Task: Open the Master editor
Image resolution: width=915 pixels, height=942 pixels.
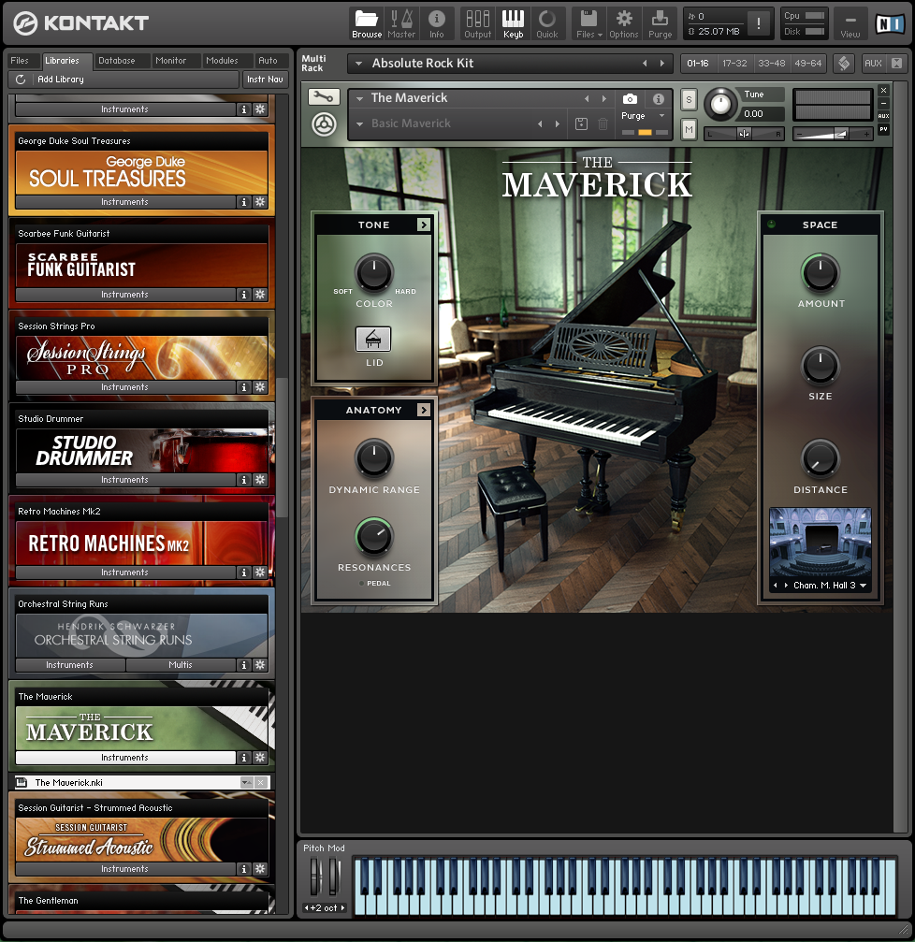Action: pyautogui.click(x=401, y=24)
